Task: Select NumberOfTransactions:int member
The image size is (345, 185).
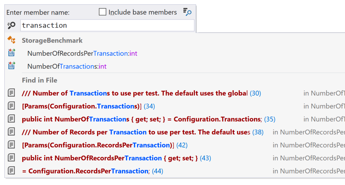Action: click(67, 66)
